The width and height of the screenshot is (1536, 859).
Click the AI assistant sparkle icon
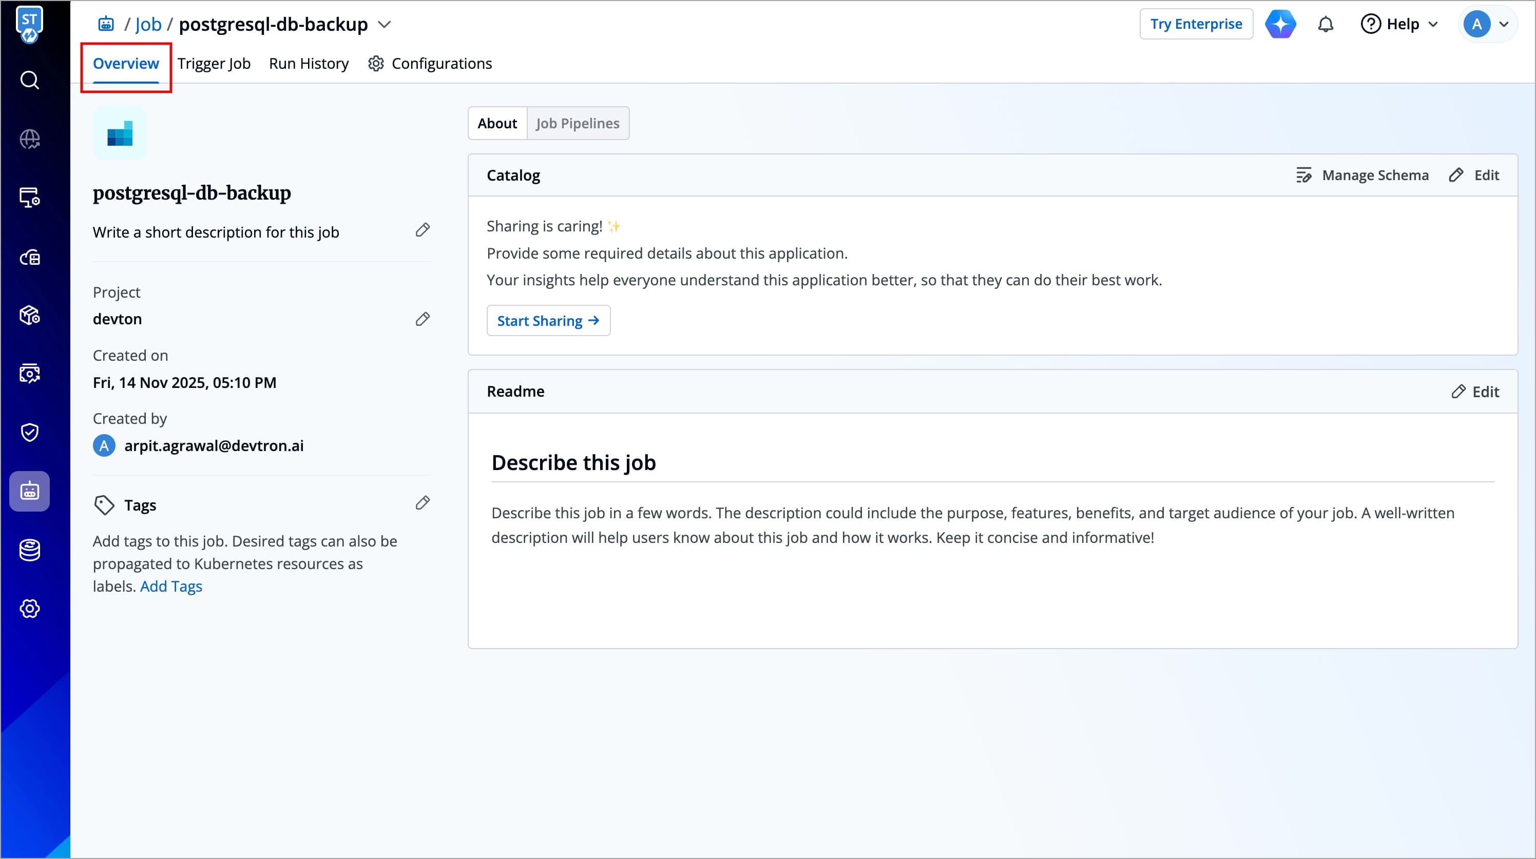(1280, 25)
